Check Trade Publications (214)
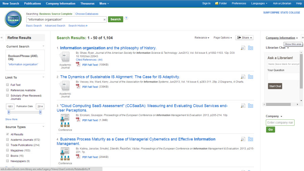304x171 pixels. point(7,145)
